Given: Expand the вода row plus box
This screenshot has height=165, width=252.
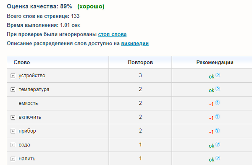Looking at the screenshot, I should coord(13,145).
